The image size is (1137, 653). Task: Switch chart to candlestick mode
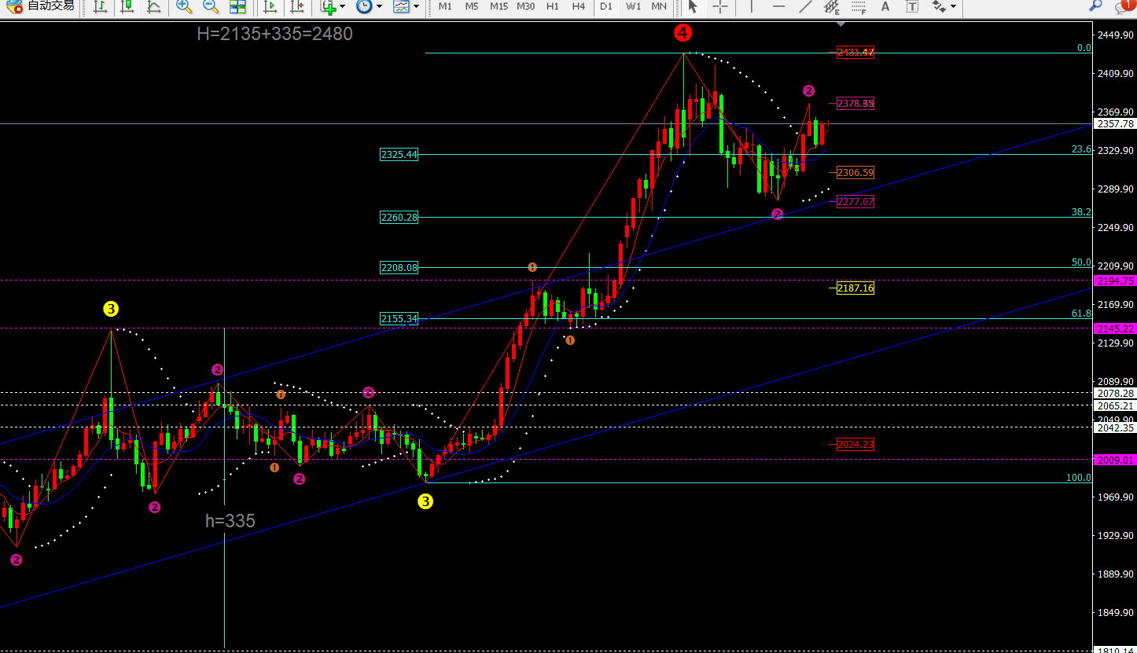127,7
